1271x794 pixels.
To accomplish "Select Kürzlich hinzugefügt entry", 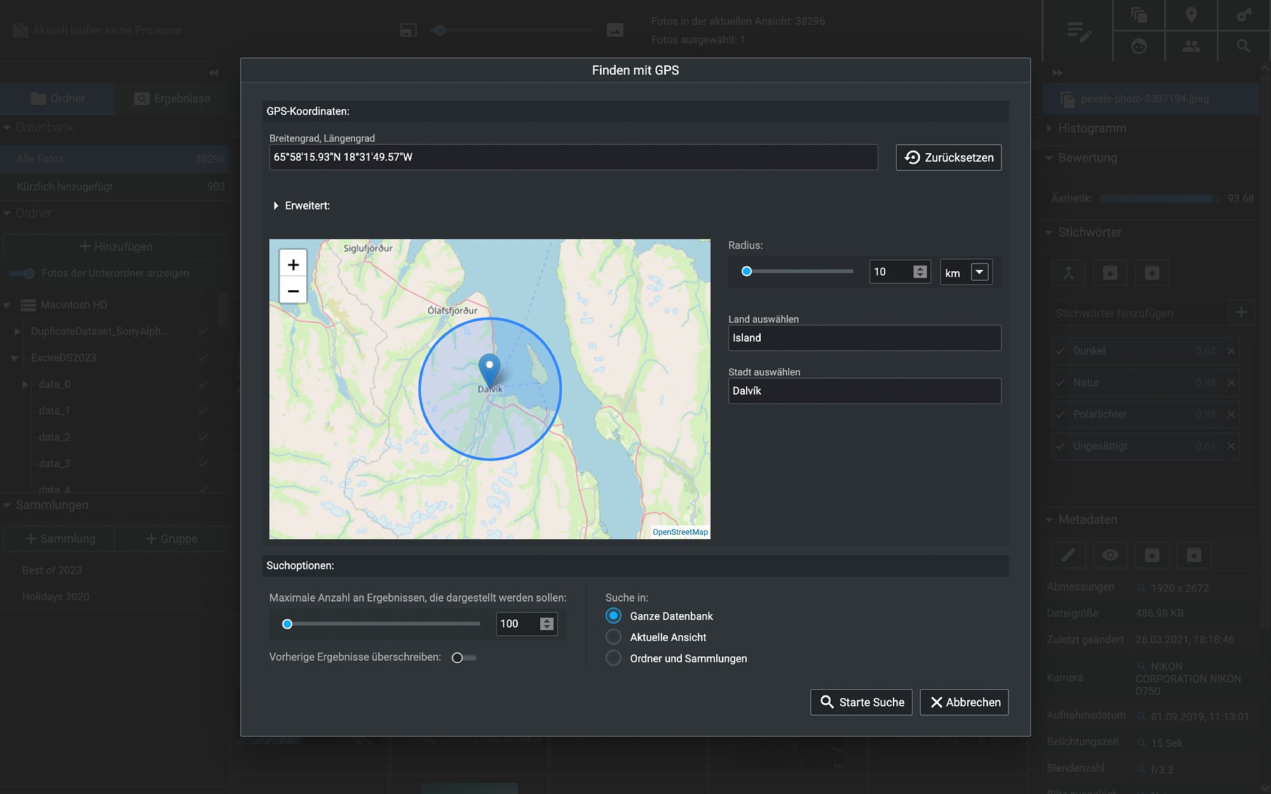I will pyautogui.click(x=114, y=186).
